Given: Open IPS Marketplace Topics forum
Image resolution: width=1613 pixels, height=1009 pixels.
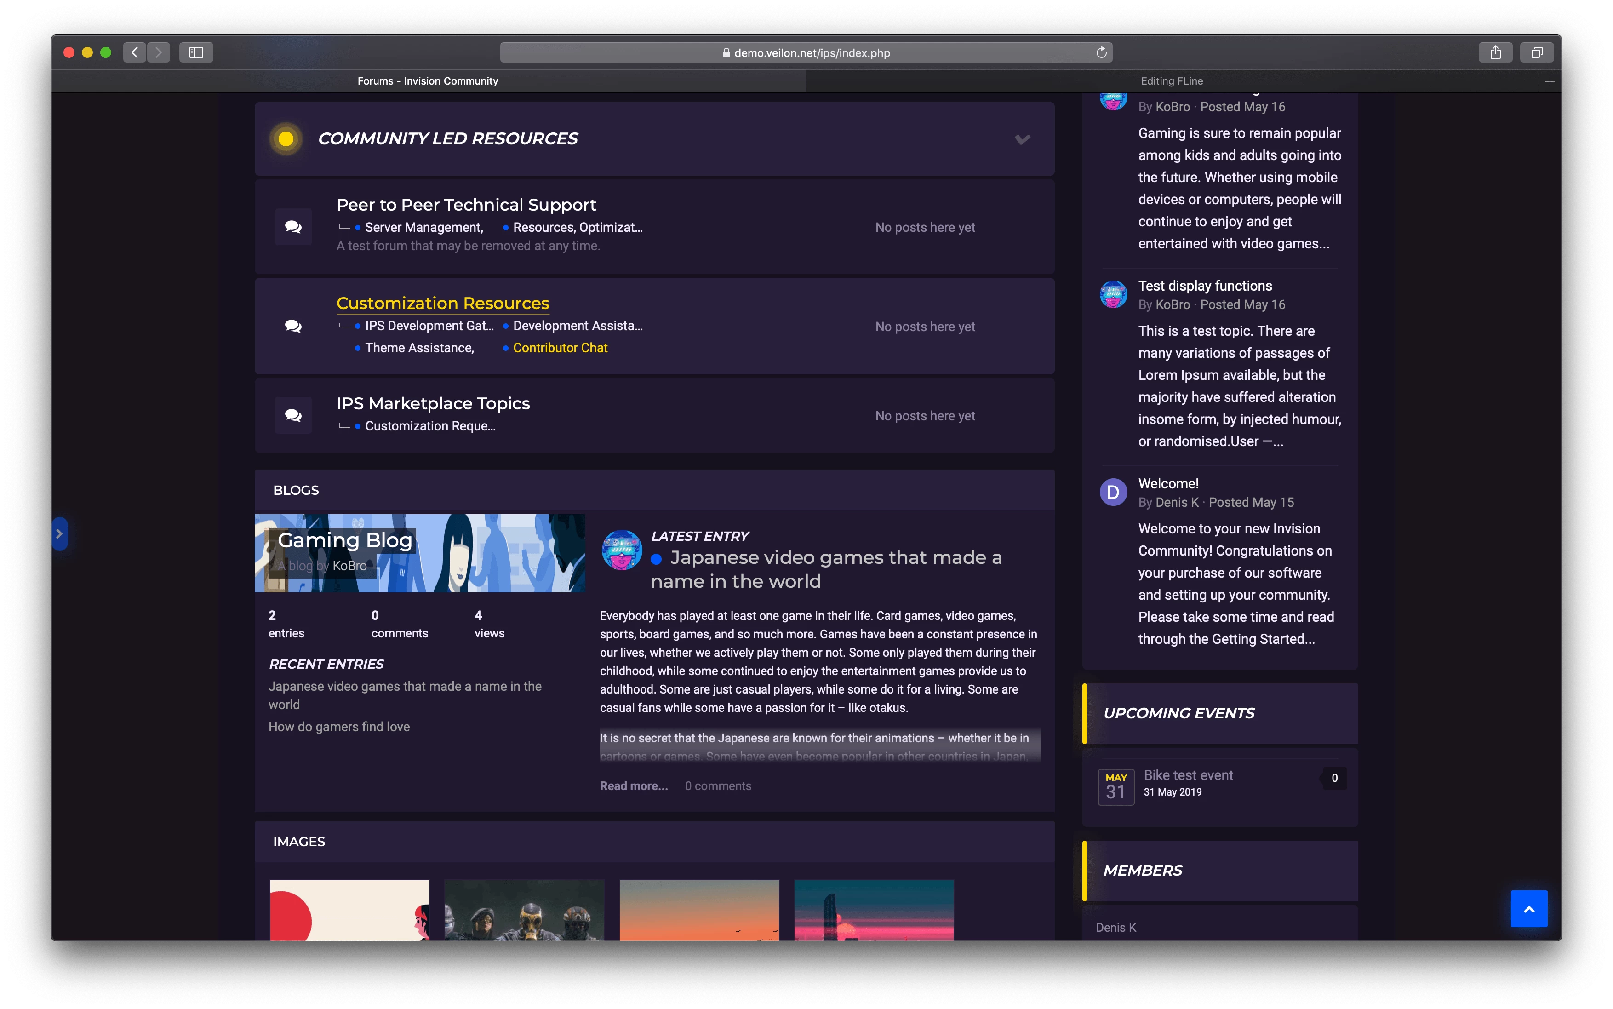Looking at the screenshot, I should (433, 403).
